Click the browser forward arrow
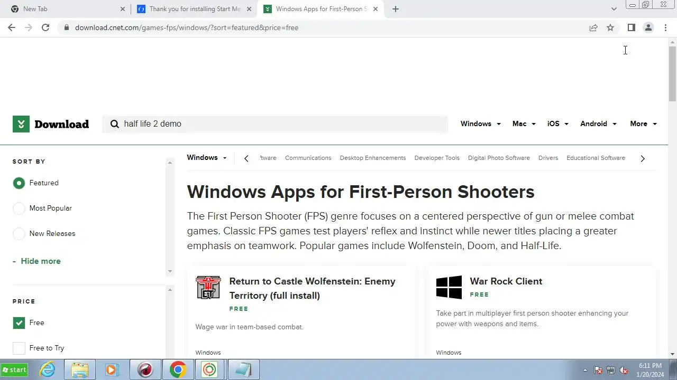Screen dimensions: 677x380 click(29, 27)
